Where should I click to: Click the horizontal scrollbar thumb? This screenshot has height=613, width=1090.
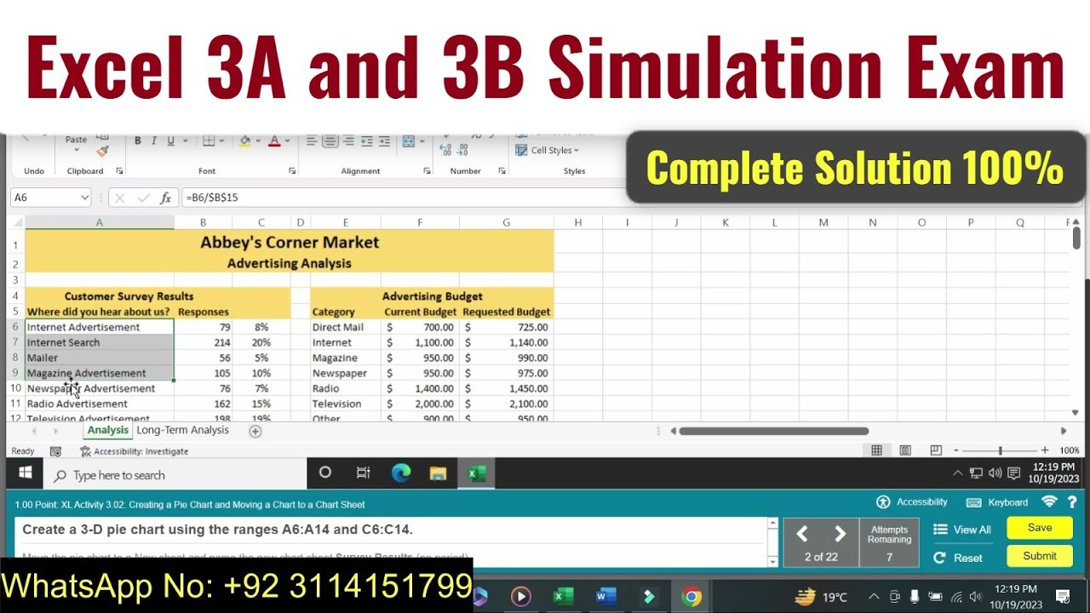(774, 431)
